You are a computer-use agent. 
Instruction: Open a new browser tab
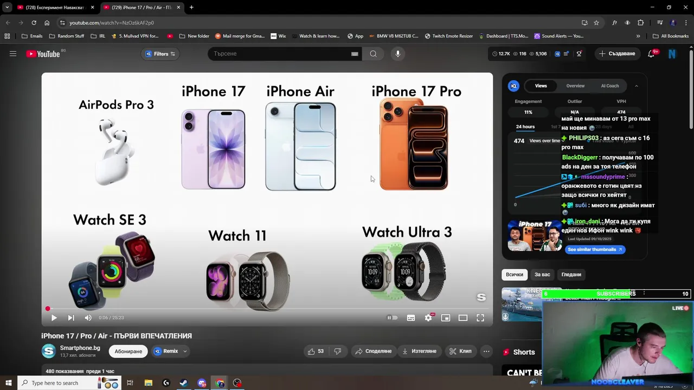(x=191, y=8)
